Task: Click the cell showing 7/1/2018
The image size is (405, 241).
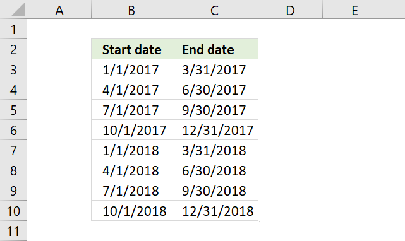Action: point(131,191)
